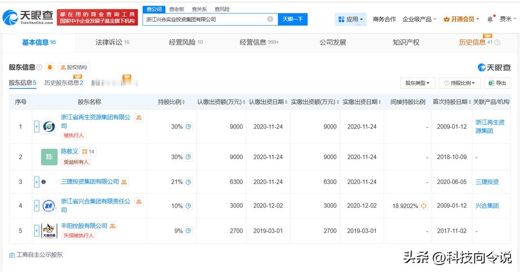Open the 法律诉讼 tab
The width and height of the screenshot is (520, 272).
point(112,42)
